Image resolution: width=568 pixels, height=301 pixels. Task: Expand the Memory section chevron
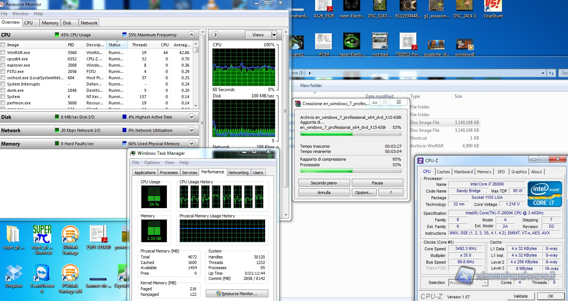tap(191, 144)
